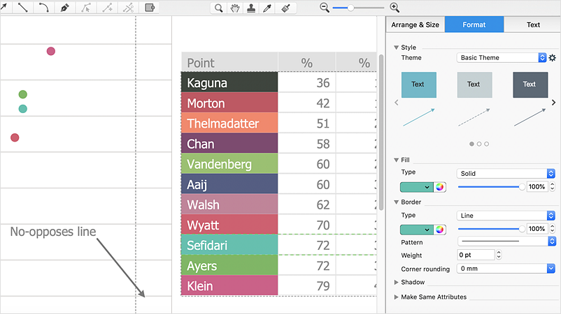Viewport: 561px width, 314px height.
Task: Pick the eyedropper tool
Action: click(x=267, y=8)
